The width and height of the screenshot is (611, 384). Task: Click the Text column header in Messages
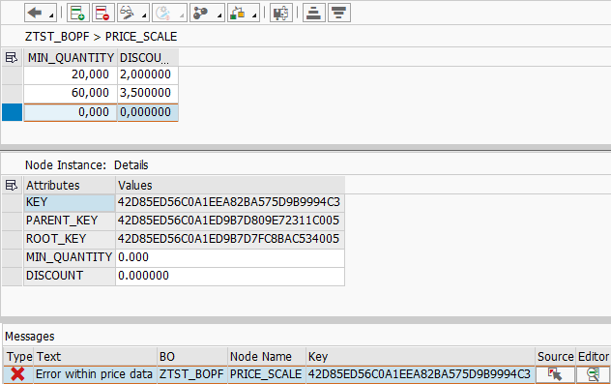(x=96, y=357)
